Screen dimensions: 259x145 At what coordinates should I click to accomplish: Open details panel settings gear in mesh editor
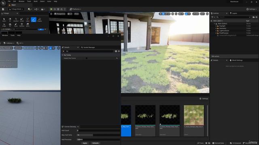click(119, 51)
